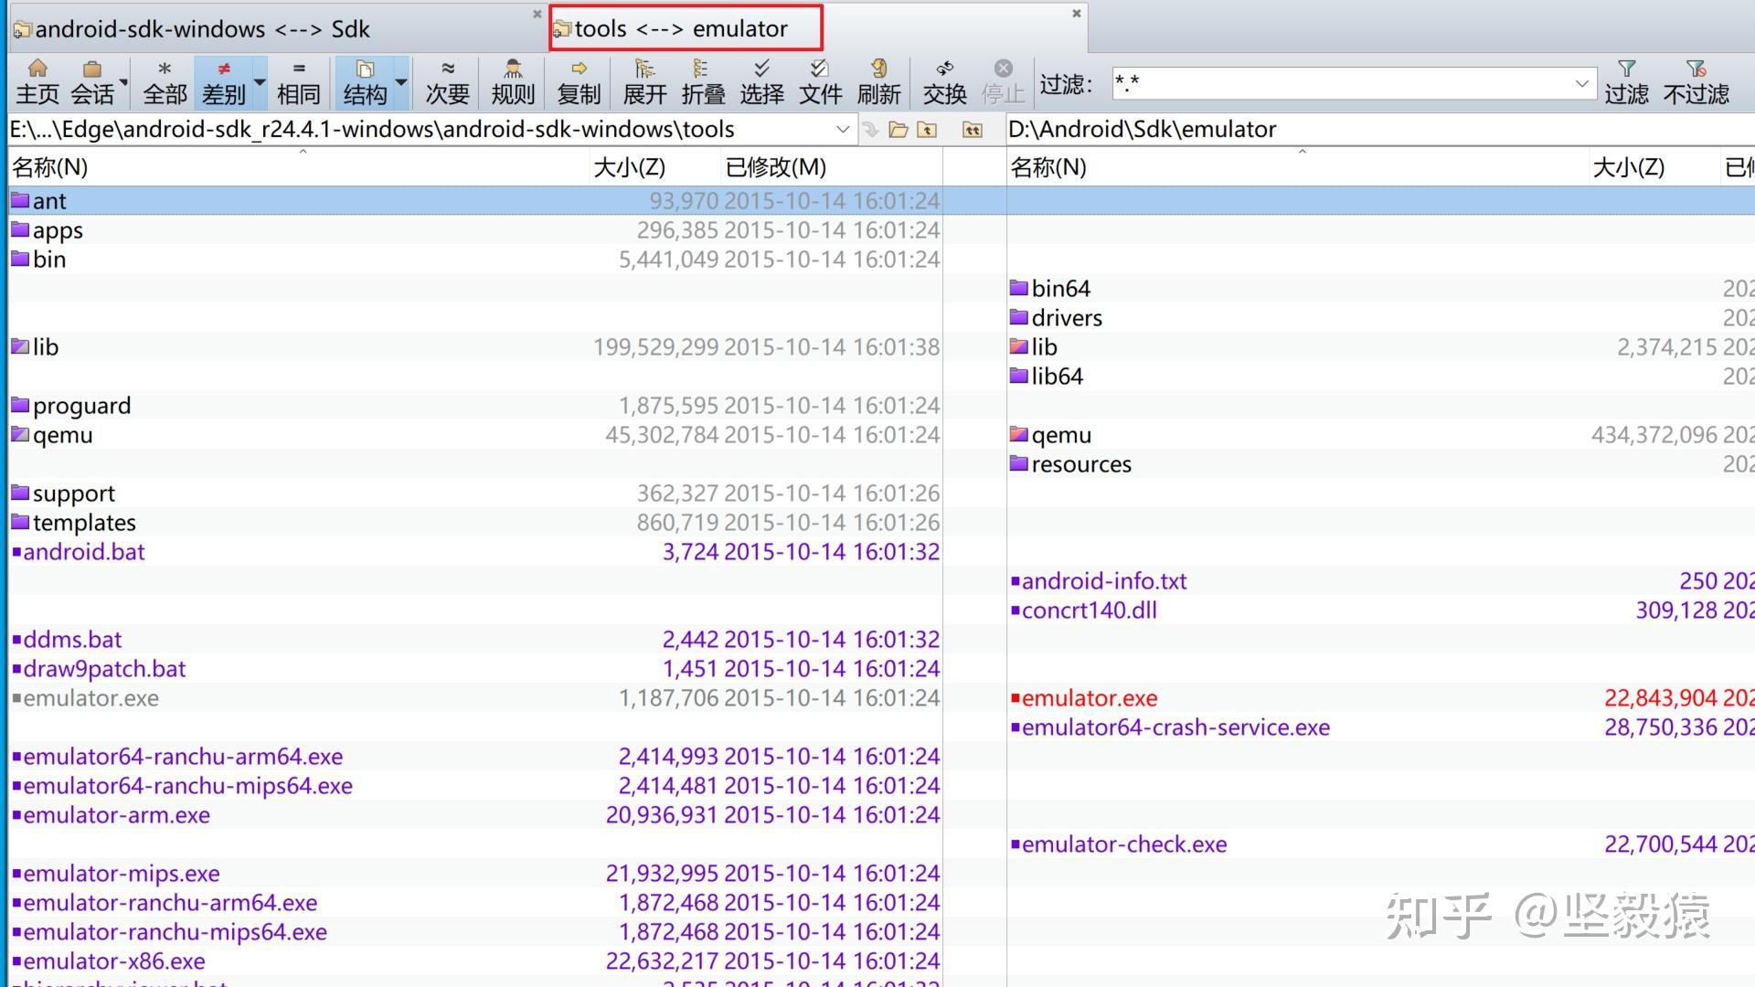Select emulator.exe in the right pane
The image size is (1755, 987).
pyautogui.click(x=1089, y=698)
